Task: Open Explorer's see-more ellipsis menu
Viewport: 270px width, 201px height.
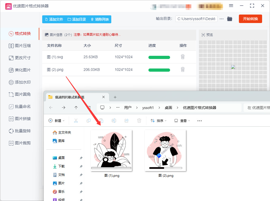Action: click(x=200, y=121)
